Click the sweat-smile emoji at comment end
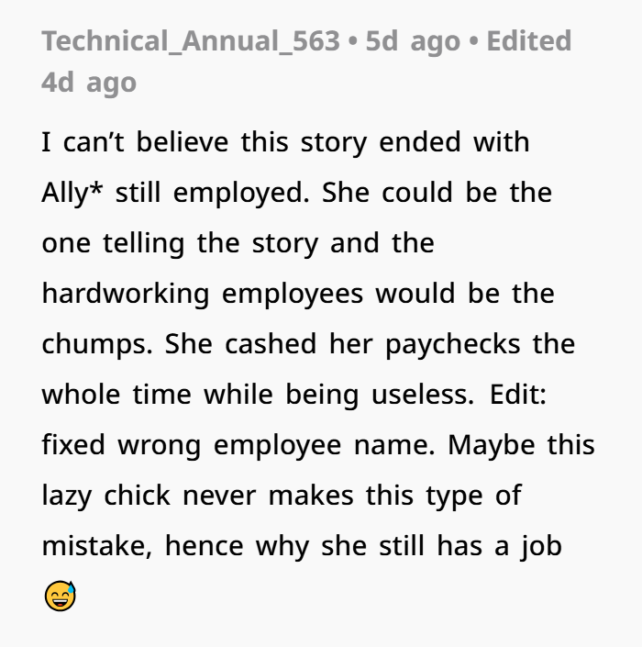The width and height of the screenshot is (642, 647). (61, 596)
